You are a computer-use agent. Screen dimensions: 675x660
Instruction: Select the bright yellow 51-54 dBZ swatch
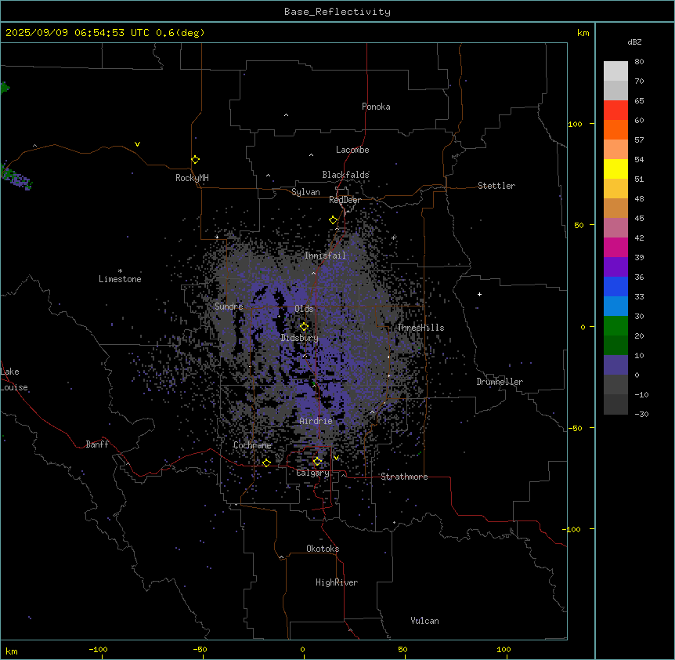(x=615, y=169)
